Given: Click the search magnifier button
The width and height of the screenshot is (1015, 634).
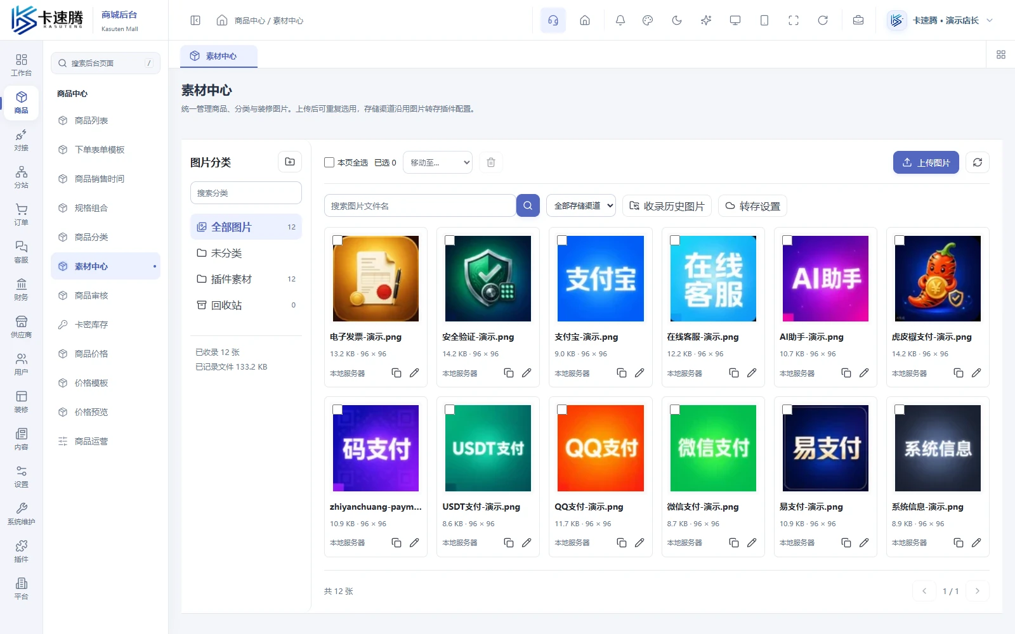Looking at the screenshot, I should point(528,205).
